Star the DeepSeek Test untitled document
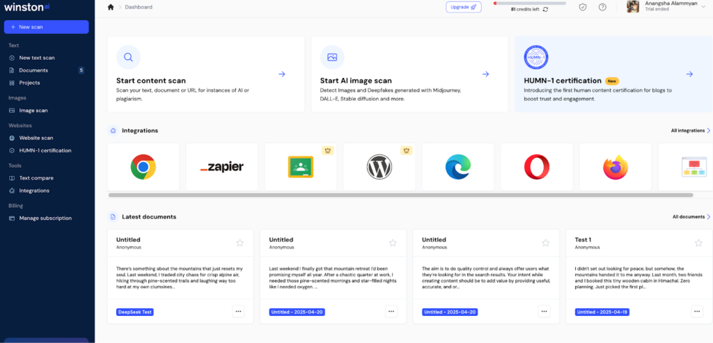 [x=240, y=243]
